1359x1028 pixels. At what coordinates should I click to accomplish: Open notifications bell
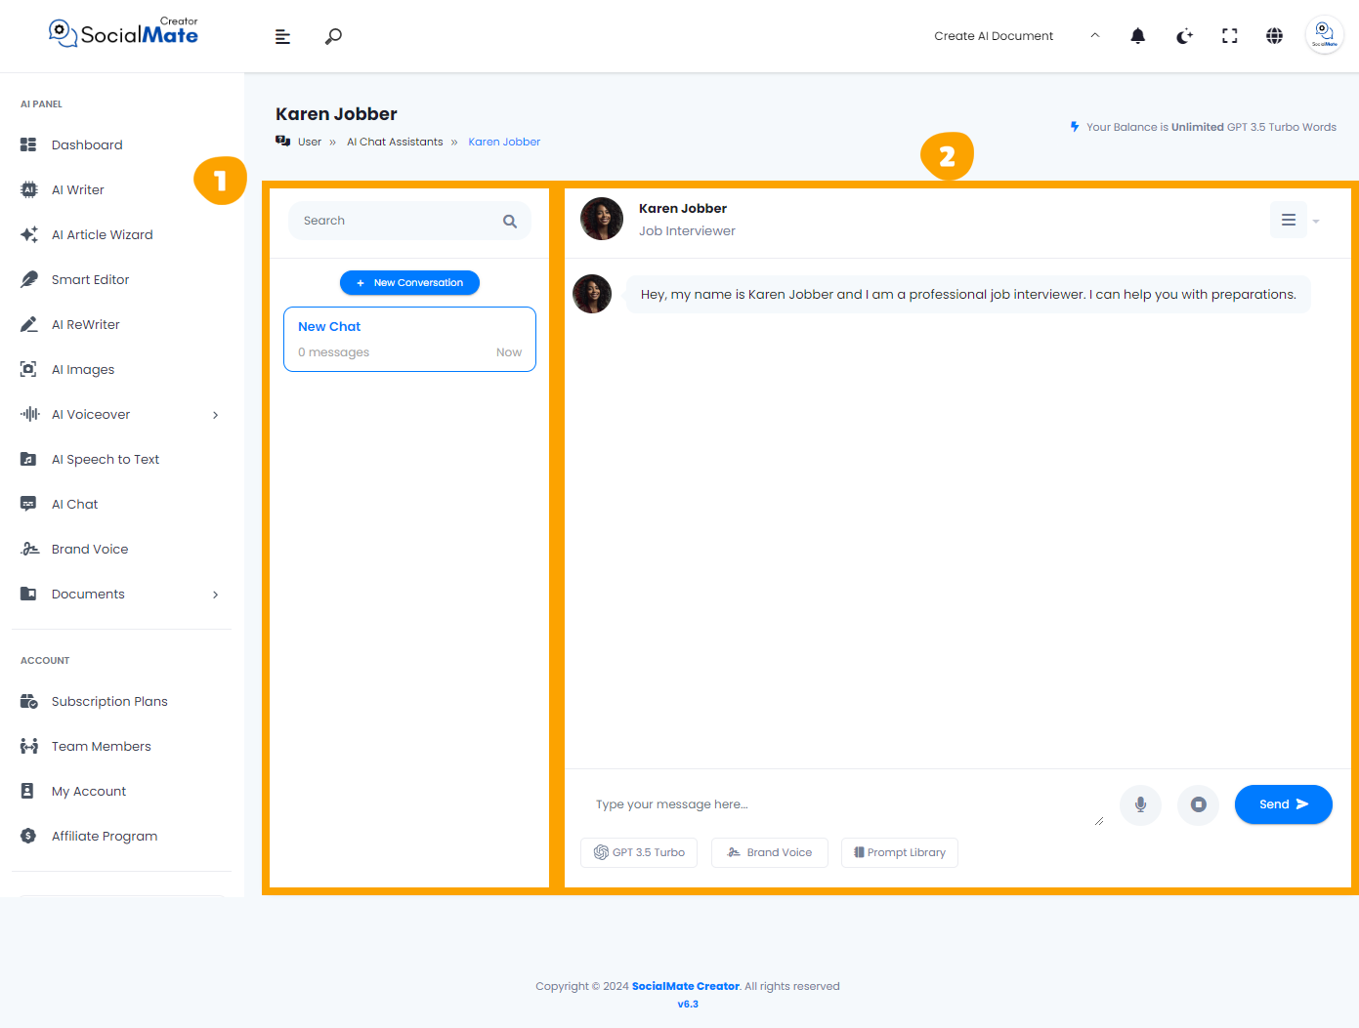point(1138,36)
